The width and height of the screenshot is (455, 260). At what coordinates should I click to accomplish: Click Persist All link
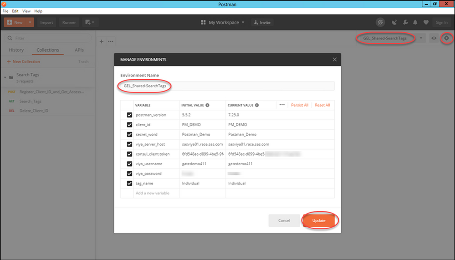pyautogui.click(x=300, y=105)
